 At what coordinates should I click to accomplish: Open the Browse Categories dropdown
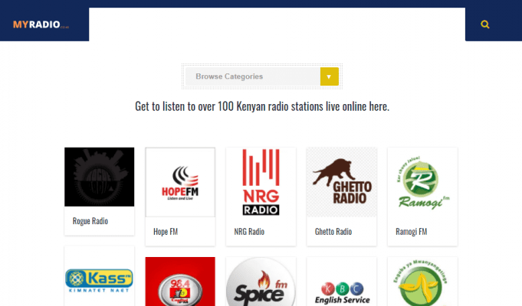pos(262,76)
